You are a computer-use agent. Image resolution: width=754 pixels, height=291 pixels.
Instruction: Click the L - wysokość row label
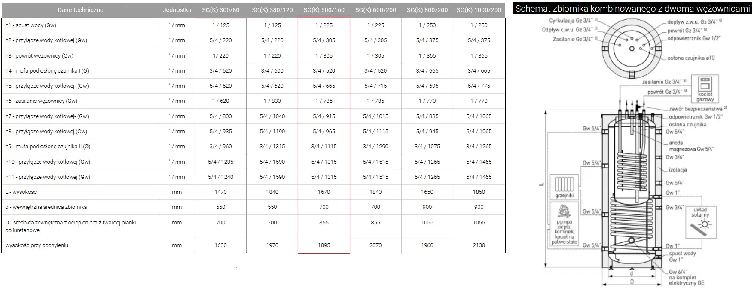21,192
